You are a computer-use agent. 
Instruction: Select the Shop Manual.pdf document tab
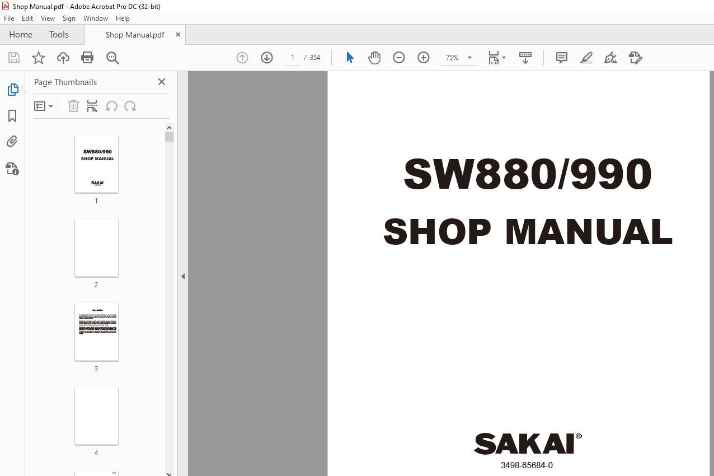coord(135,35)
